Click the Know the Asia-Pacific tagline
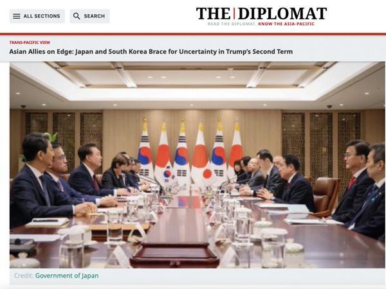The image size is (386, 289). click(x=286, y=24)
